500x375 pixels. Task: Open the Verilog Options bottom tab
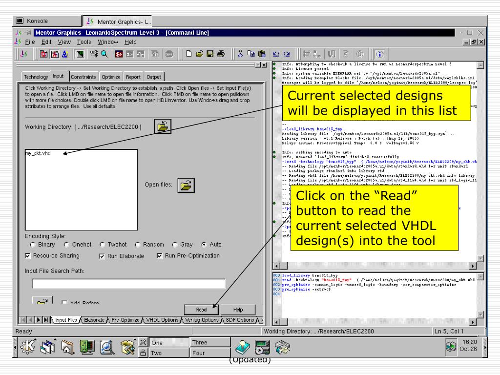(202, 320)
